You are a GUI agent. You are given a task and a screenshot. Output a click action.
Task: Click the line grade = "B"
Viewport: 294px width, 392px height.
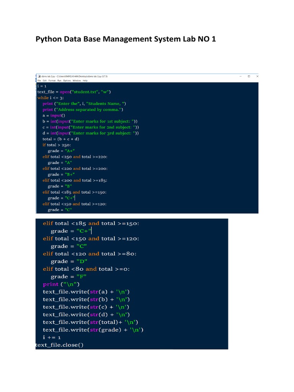tap(60, 186)
